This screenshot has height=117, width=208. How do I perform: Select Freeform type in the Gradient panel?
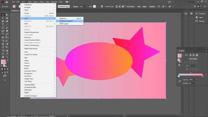197,55
